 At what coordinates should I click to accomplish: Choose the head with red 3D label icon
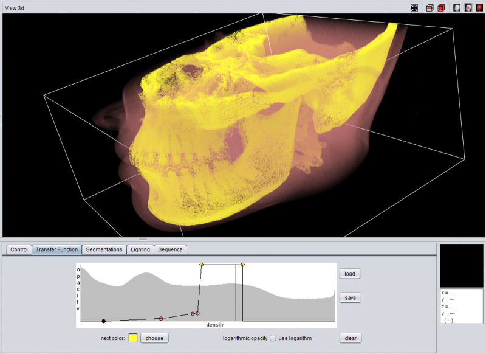click(x=468, y=8)
